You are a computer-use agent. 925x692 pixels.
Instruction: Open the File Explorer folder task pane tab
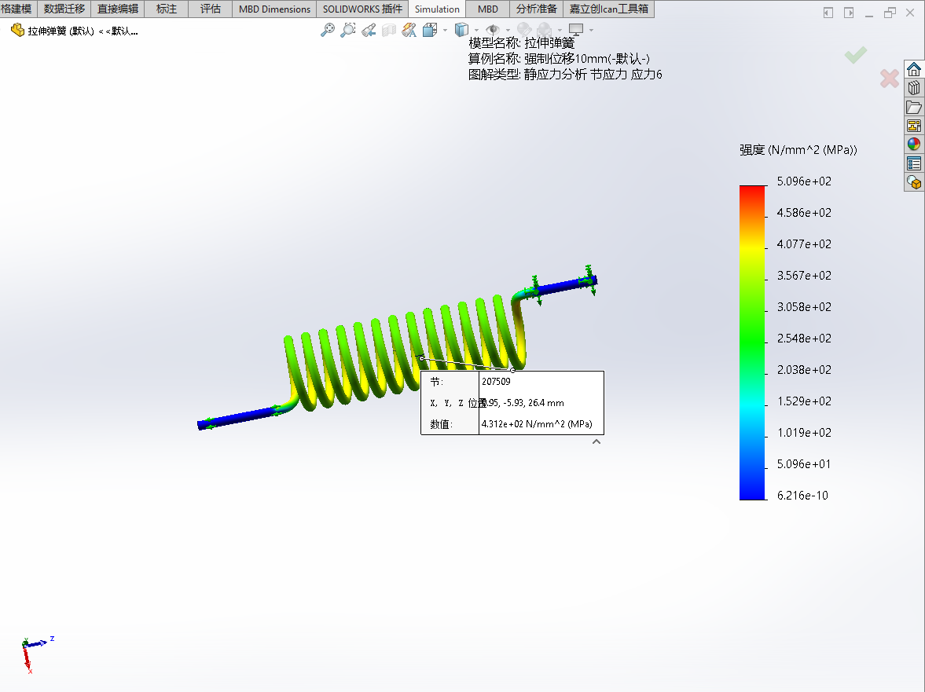tap(913, 107)
